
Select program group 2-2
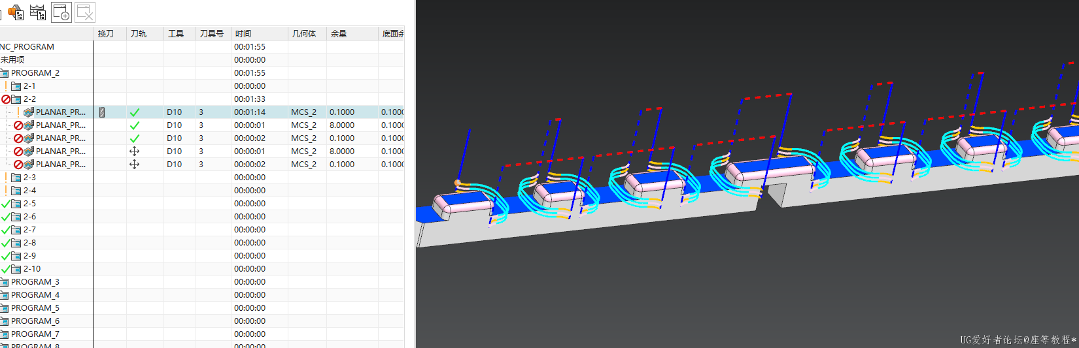(29, 99)
